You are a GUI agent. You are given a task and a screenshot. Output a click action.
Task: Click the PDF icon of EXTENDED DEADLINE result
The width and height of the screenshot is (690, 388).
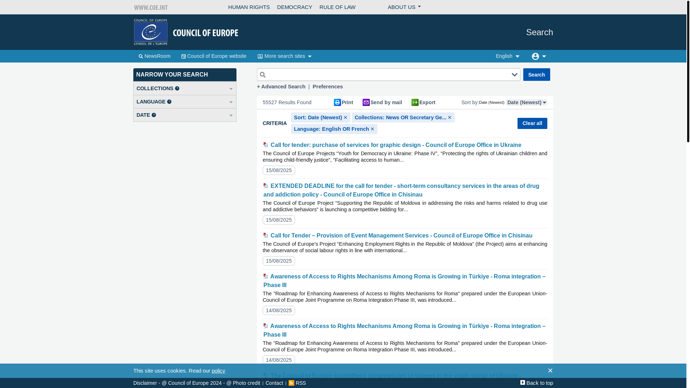point(266,186)
